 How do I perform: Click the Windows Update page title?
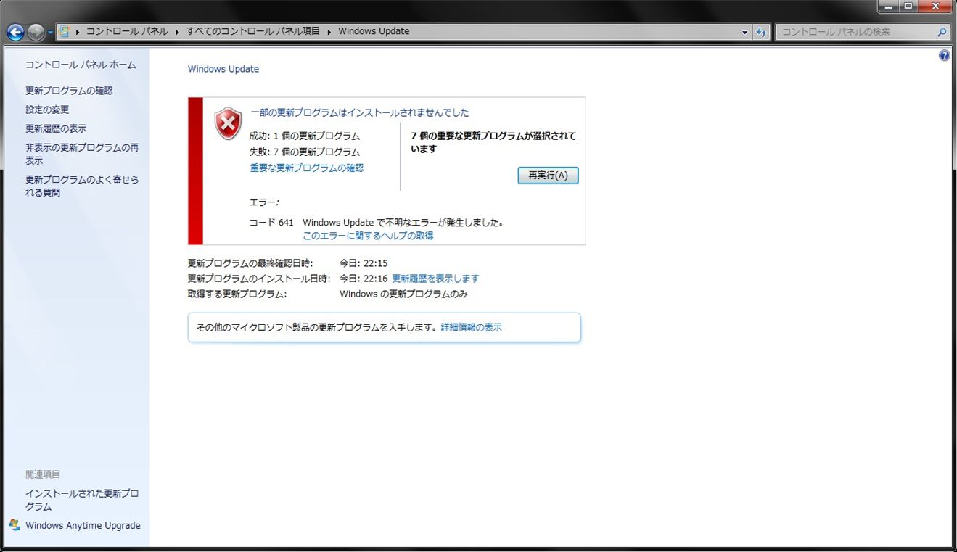click(223, 69)
